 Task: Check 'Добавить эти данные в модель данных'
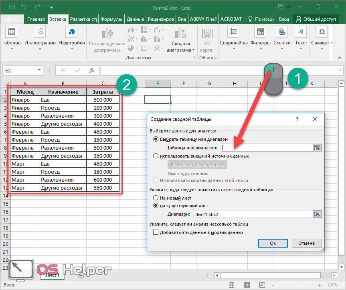click(156, 232)
